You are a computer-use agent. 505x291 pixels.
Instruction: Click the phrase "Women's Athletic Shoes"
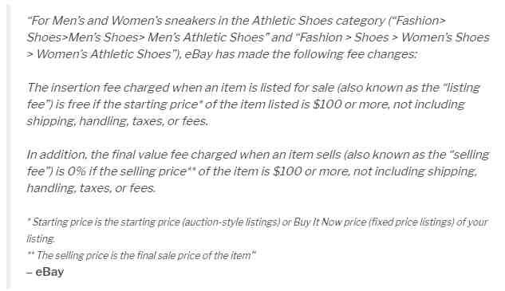[x=104, y=54]
